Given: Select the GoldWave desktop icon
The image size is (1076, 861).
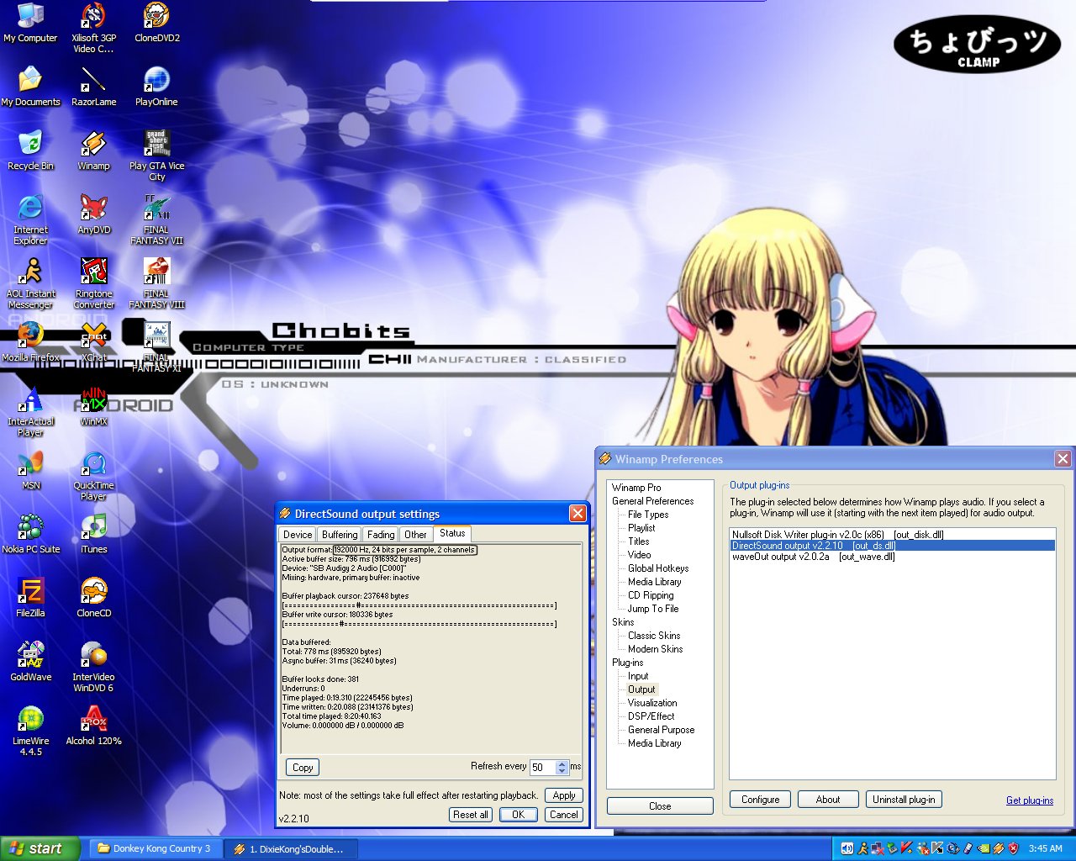Looking at the screenshot, I should [x=30, y=657].
